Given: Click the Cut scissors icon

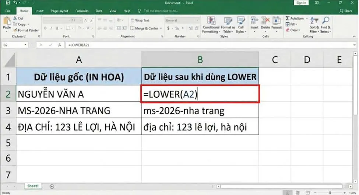Looking at the screenshot, I should (15, 18).
